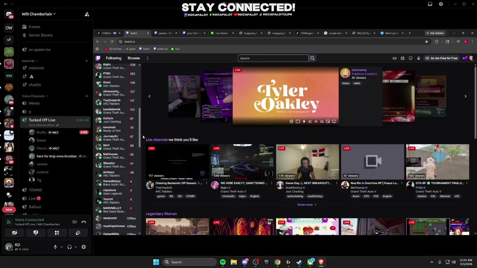
Task: Open Spotify from the taskbar
Action: (222, 262)
